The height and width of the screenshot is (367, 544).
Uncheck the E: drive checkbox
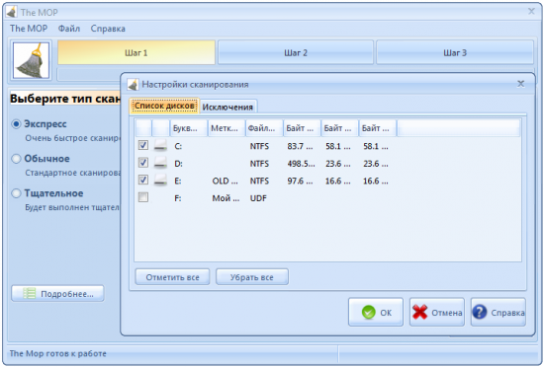pos(143,180)
